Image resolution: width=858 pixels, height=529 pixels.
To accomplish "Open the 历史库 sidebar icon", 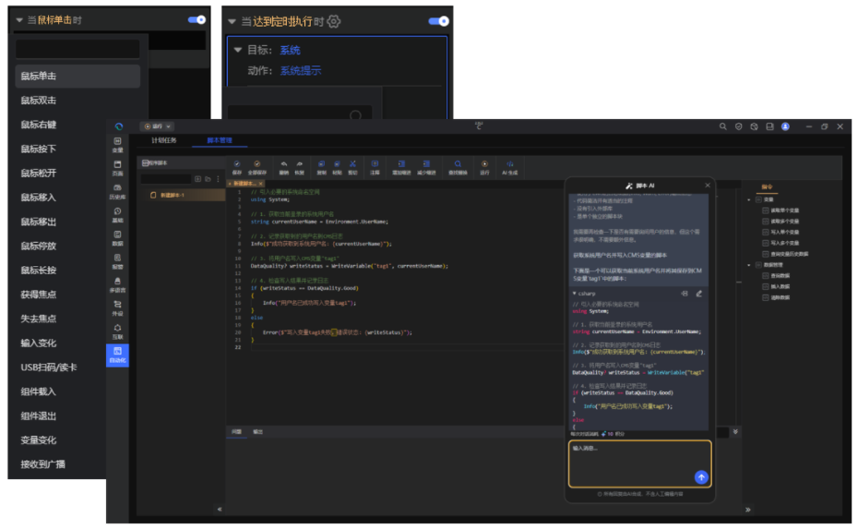I will point(117,189).
